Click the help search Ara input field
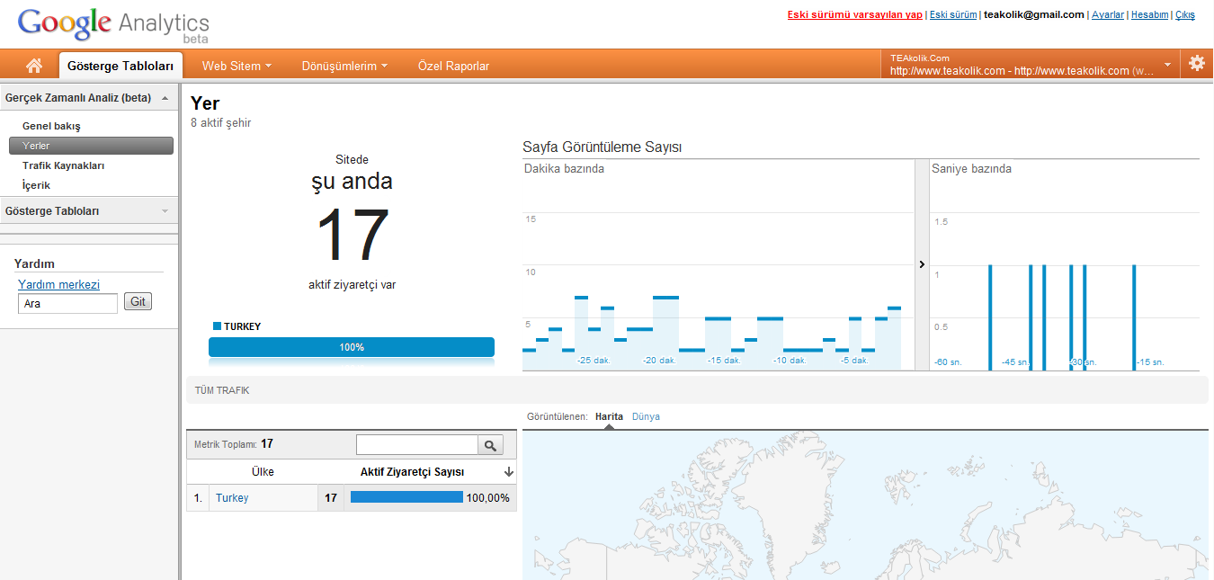1214x580 pixels. pos(67,304)
